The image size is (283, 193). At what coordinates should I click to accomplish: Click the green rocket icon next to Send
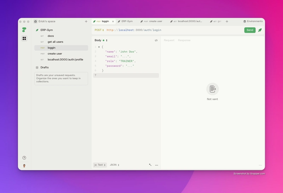pos(260,30)
